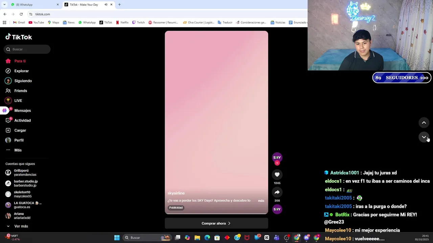Reload the page
Viewport: 433px width, 243px height.
(x=21, y=14)
